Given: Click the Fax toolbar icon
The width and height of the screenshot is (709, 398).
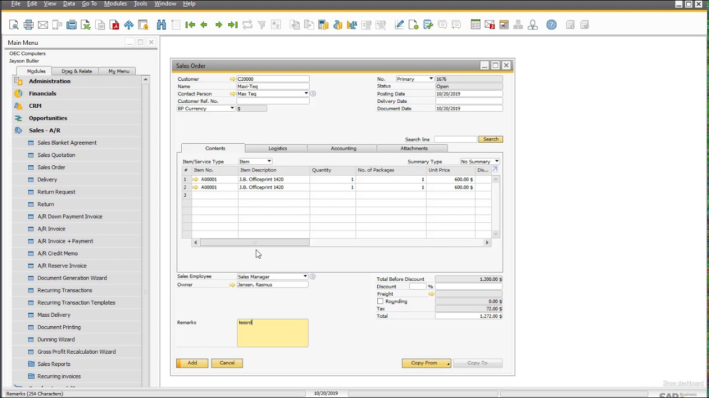Looking at the screenshot, I should 71,25.
